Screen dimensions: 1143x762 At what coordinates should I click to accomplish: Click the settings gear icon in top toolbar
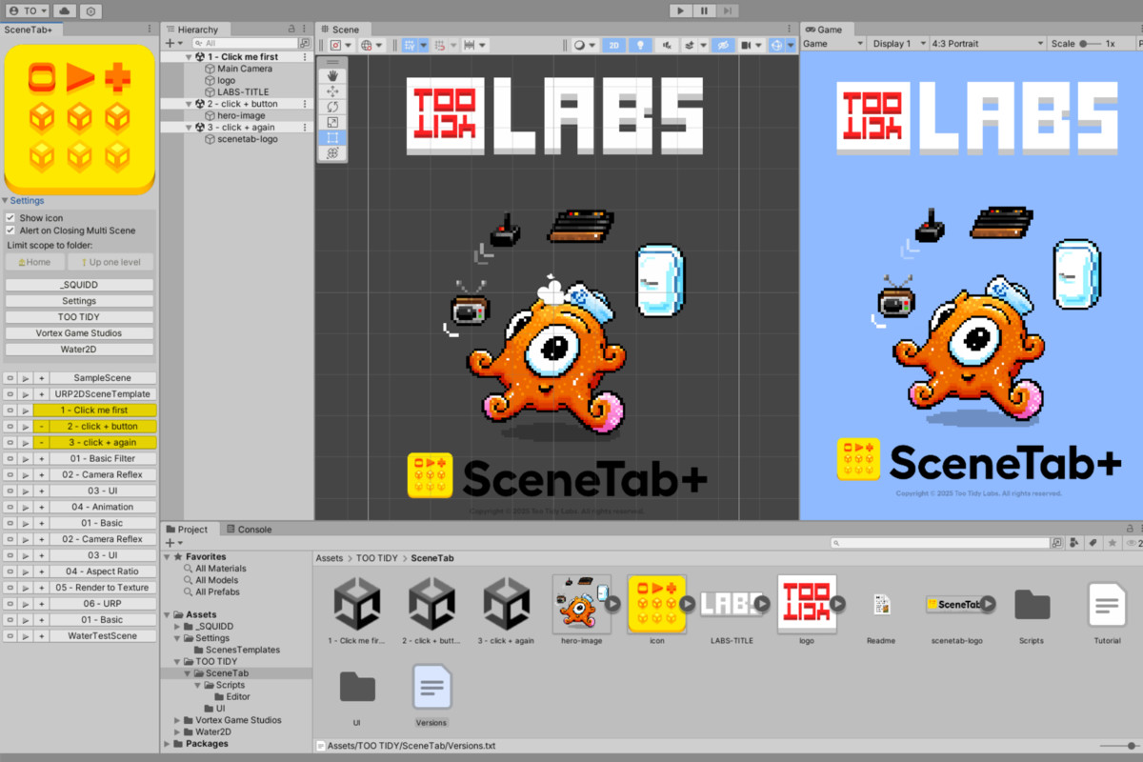pyautogui.click(x=90, y=10)
